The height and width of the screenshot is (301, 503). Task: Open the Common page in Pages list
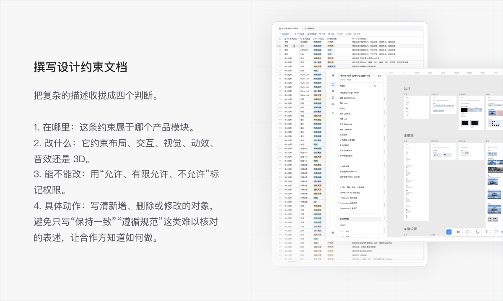[x=346, y=130]
